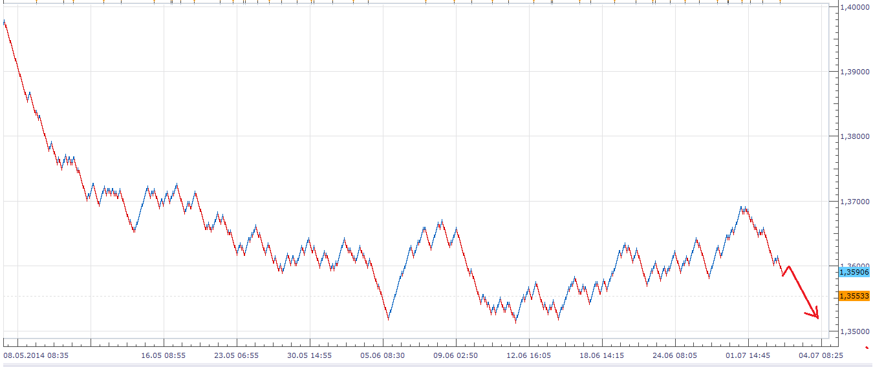Click the 30.05 14:55 time axis label
The width and height of the screenshot is (873, 367).
tap(309, 355)
